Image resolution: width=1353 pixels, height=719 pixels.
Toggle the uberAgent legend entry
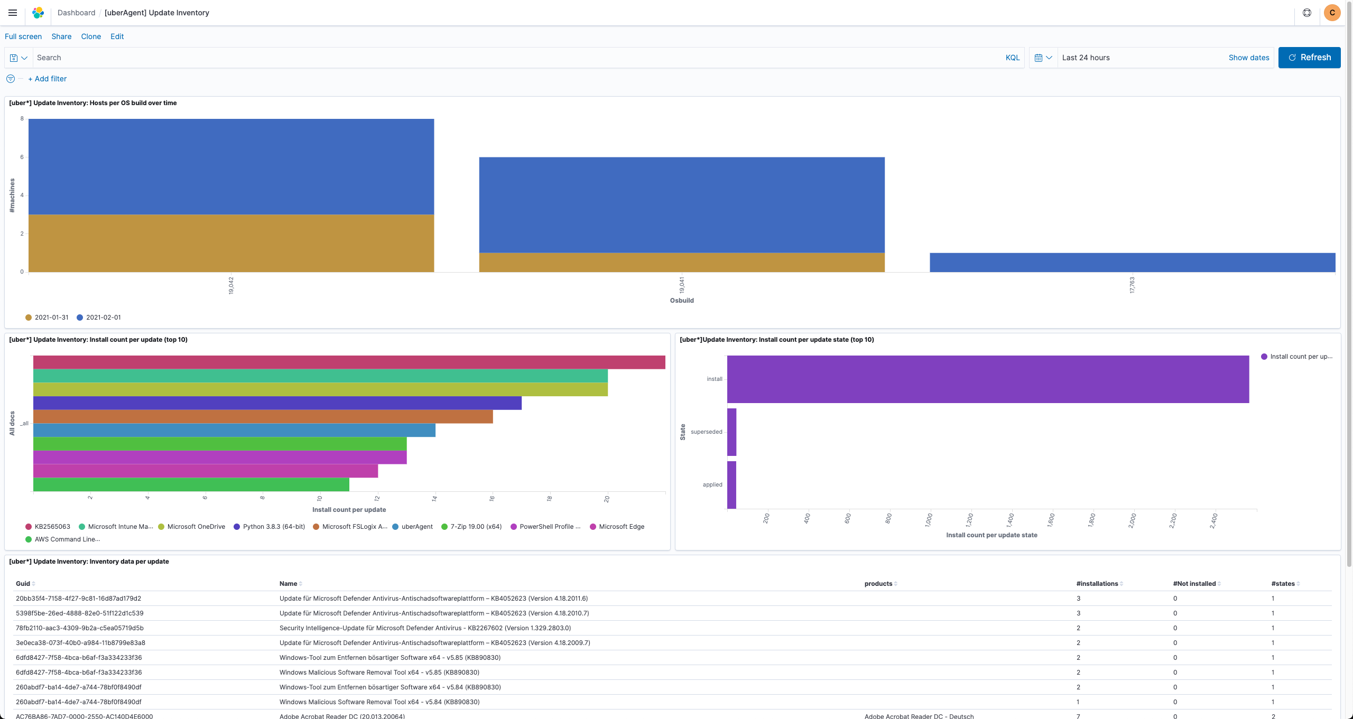tap(416, 527)
